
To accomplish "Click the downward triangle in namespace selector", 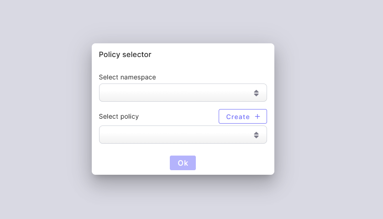I will [x=256, y=95].
